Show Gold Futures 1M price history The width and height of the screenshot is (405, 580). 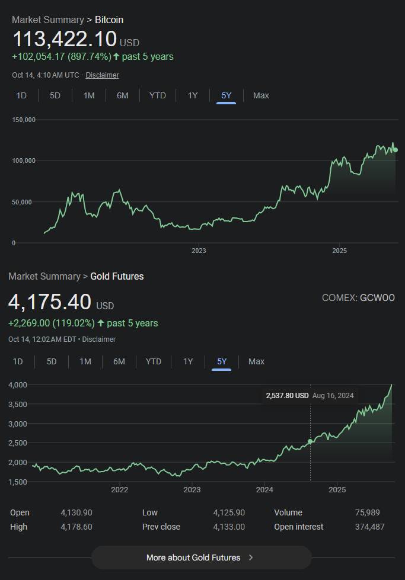click(x=85, y=361)
